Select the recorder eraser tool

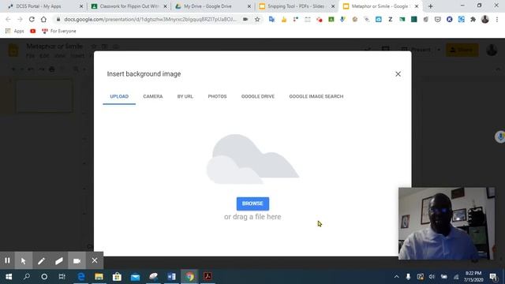click(x=59, y=260)
